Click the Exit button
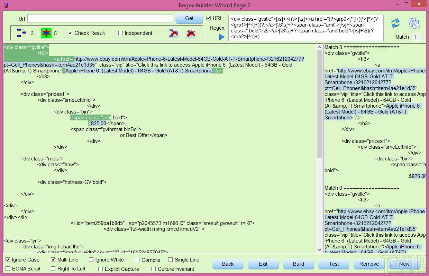 click(x=263, y=264)
